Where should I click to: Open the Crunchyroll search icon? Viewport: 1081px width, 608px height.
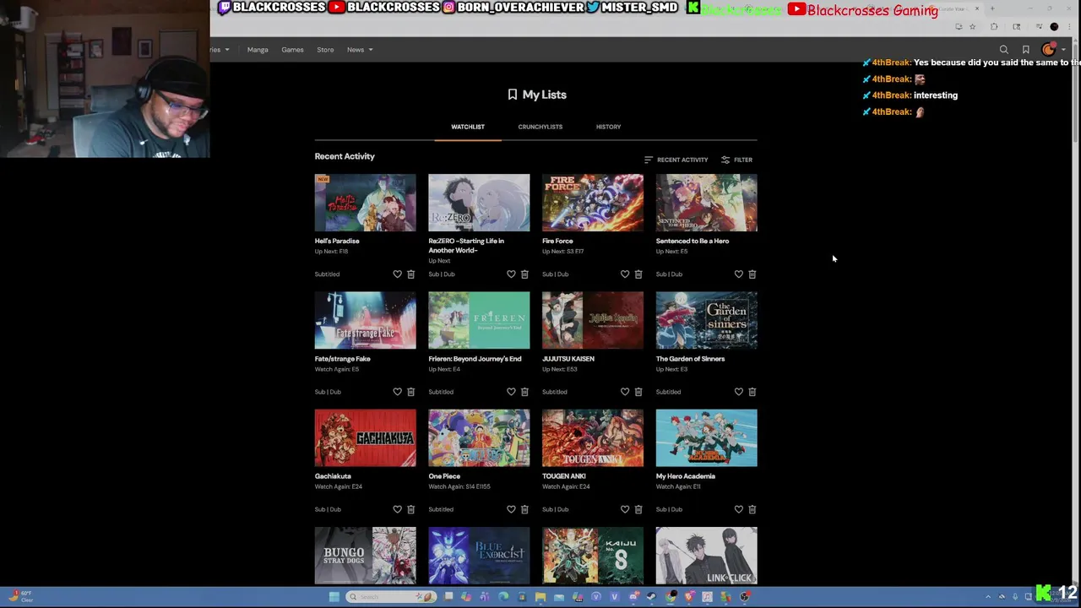point(1004,50)
